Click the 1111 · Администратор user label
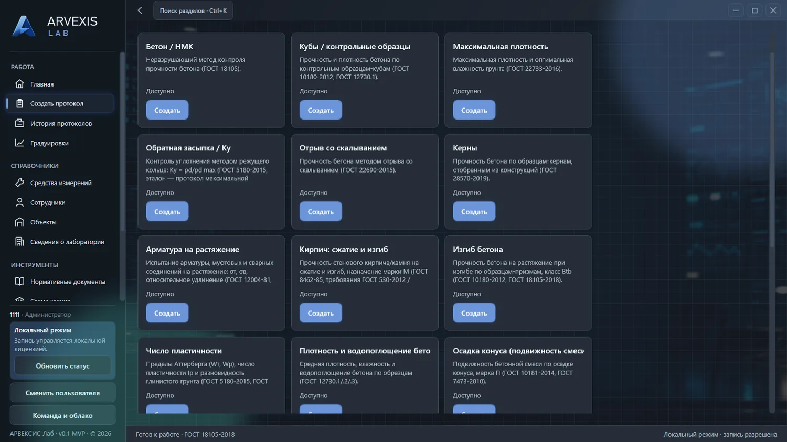Screen dimensions: 787x442 click(40, 315)
